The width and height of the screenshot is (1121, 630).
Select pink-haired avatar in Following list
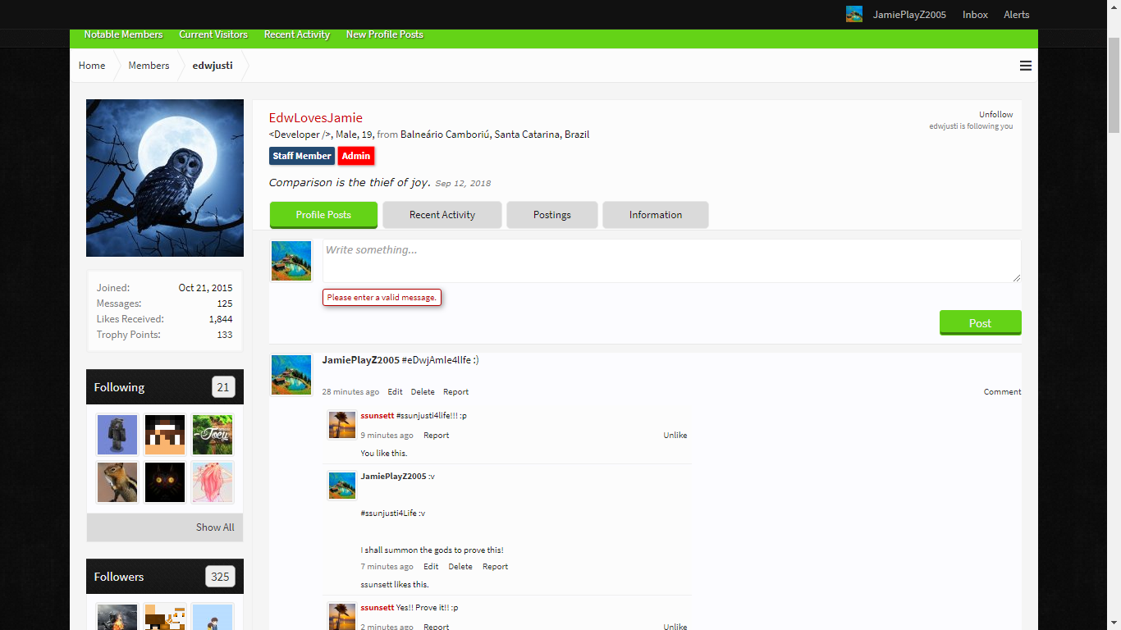pyautogui.click(x=213, y=482)
